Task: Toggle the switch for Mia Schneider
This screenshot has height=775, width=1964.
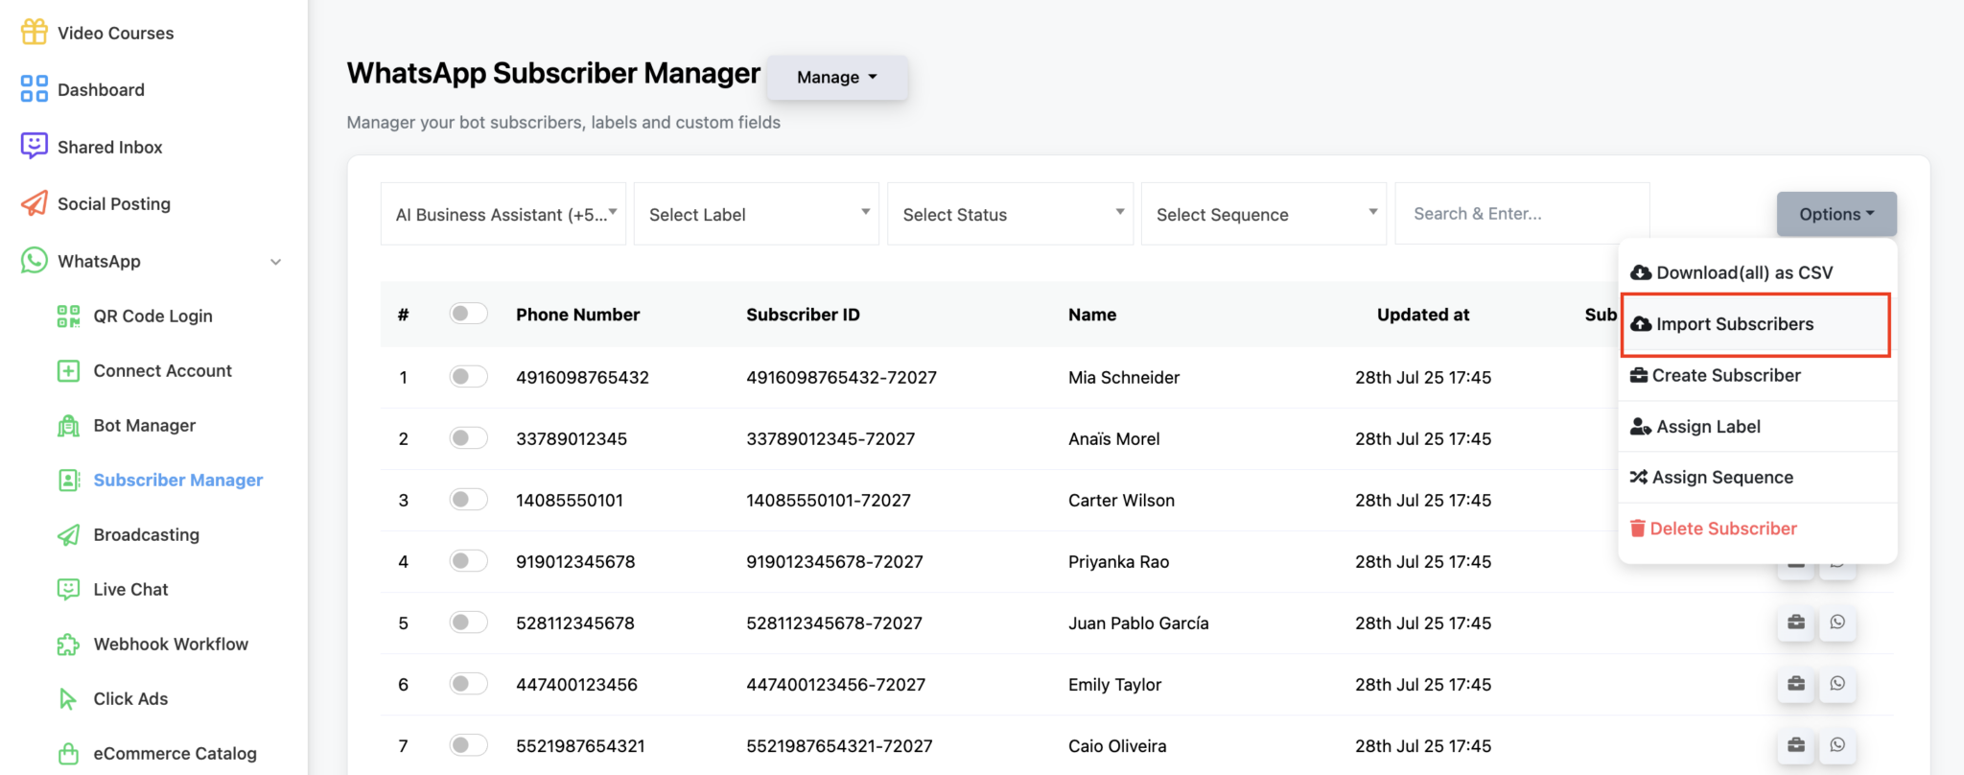Action: [x=468, y=376]
